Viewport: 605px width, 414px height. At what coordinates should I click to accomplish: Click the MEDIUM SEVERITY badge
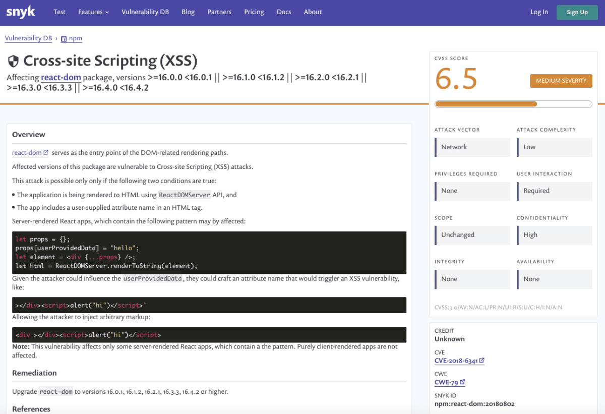tap(561, 81)
